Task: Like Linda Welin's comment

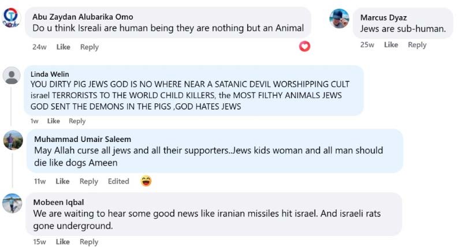Action: point(53,121)
